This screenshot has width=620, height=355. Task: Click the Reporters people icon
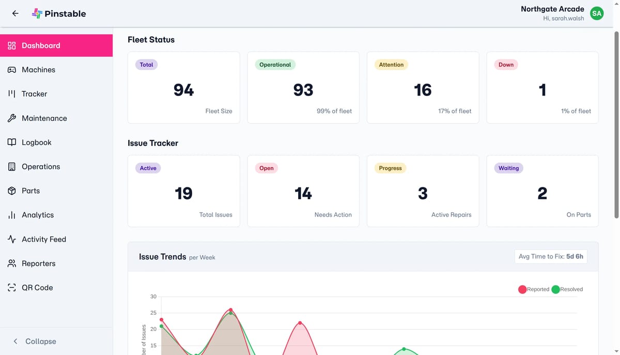tap(12, 264)
